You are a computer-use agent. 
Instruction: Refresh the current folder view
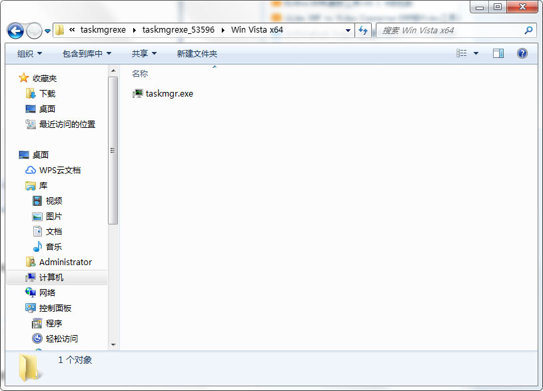(363, 31)
